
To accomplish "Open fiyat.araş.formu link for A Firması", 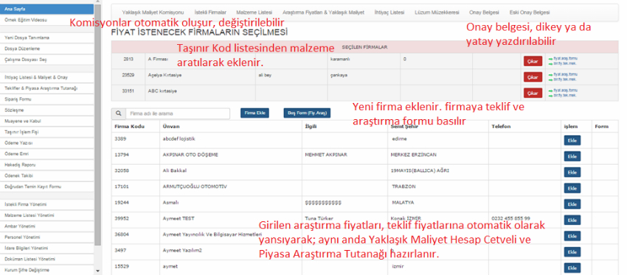I will point(565,58).
